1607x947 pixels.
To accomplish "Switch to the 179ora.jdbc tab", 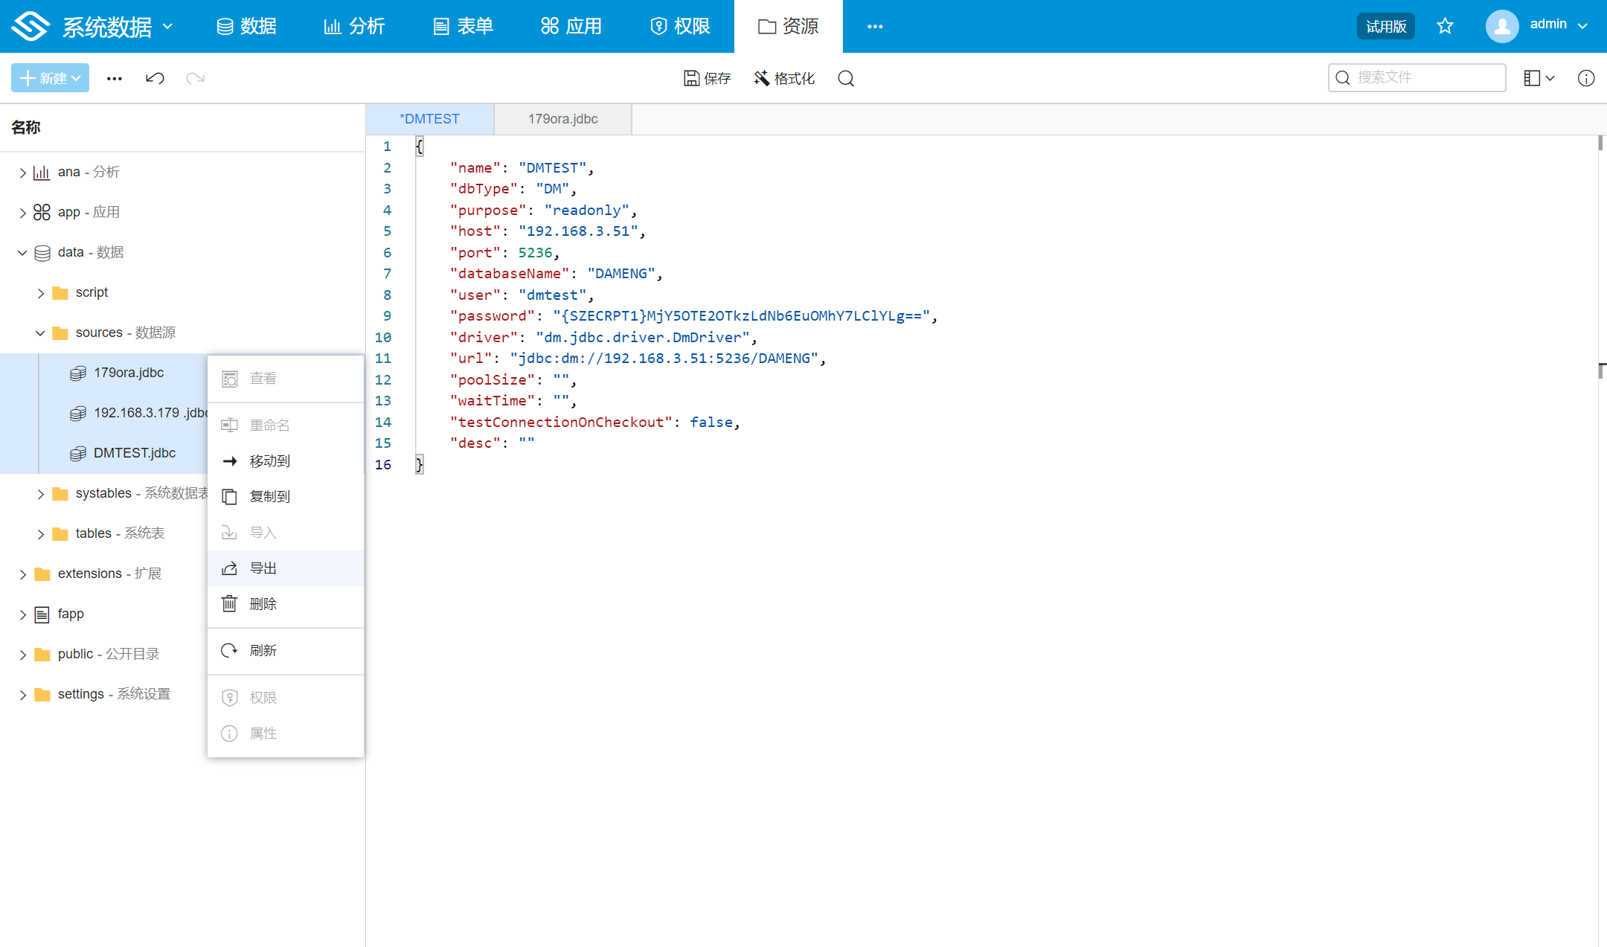I will point(562,119).
